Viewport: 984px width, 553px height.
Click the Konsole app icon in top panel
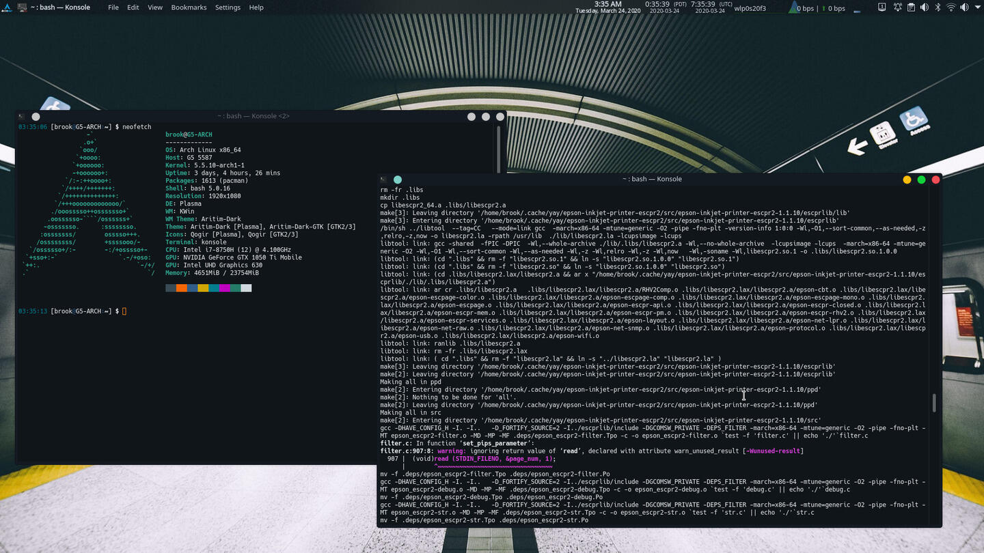[x=21, y=8]
